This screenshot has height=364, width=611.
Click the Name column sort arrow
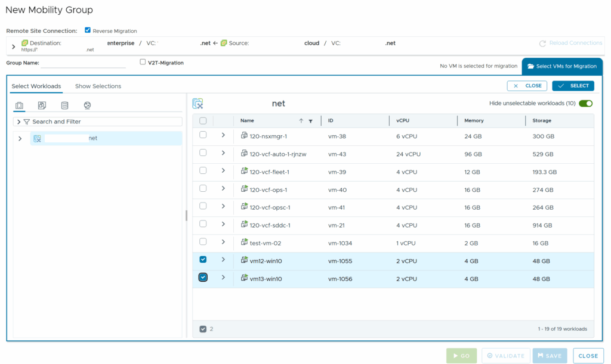[301, 121]
